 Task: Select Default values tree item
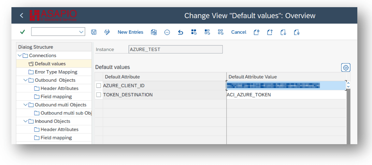[x=50, y=64]
